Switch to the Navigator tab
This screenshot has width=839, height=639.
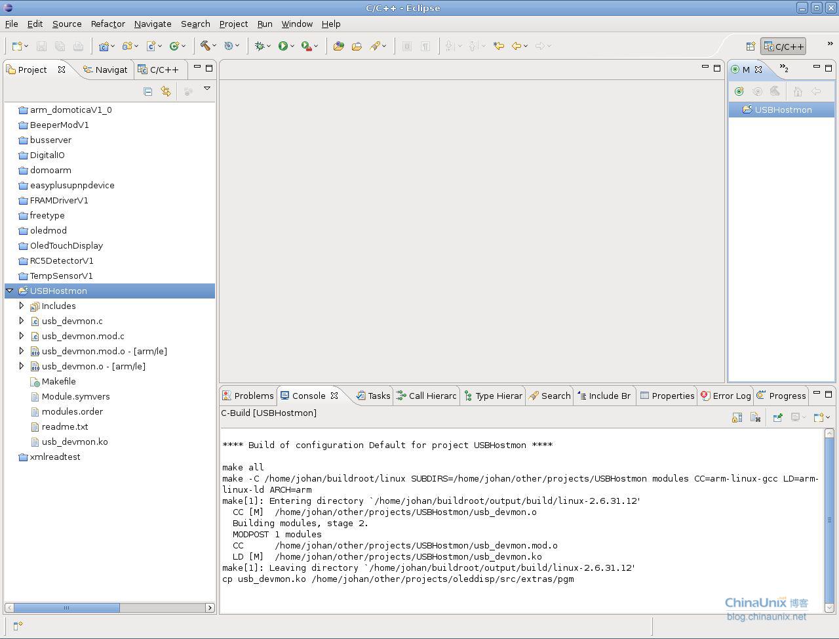105,70
